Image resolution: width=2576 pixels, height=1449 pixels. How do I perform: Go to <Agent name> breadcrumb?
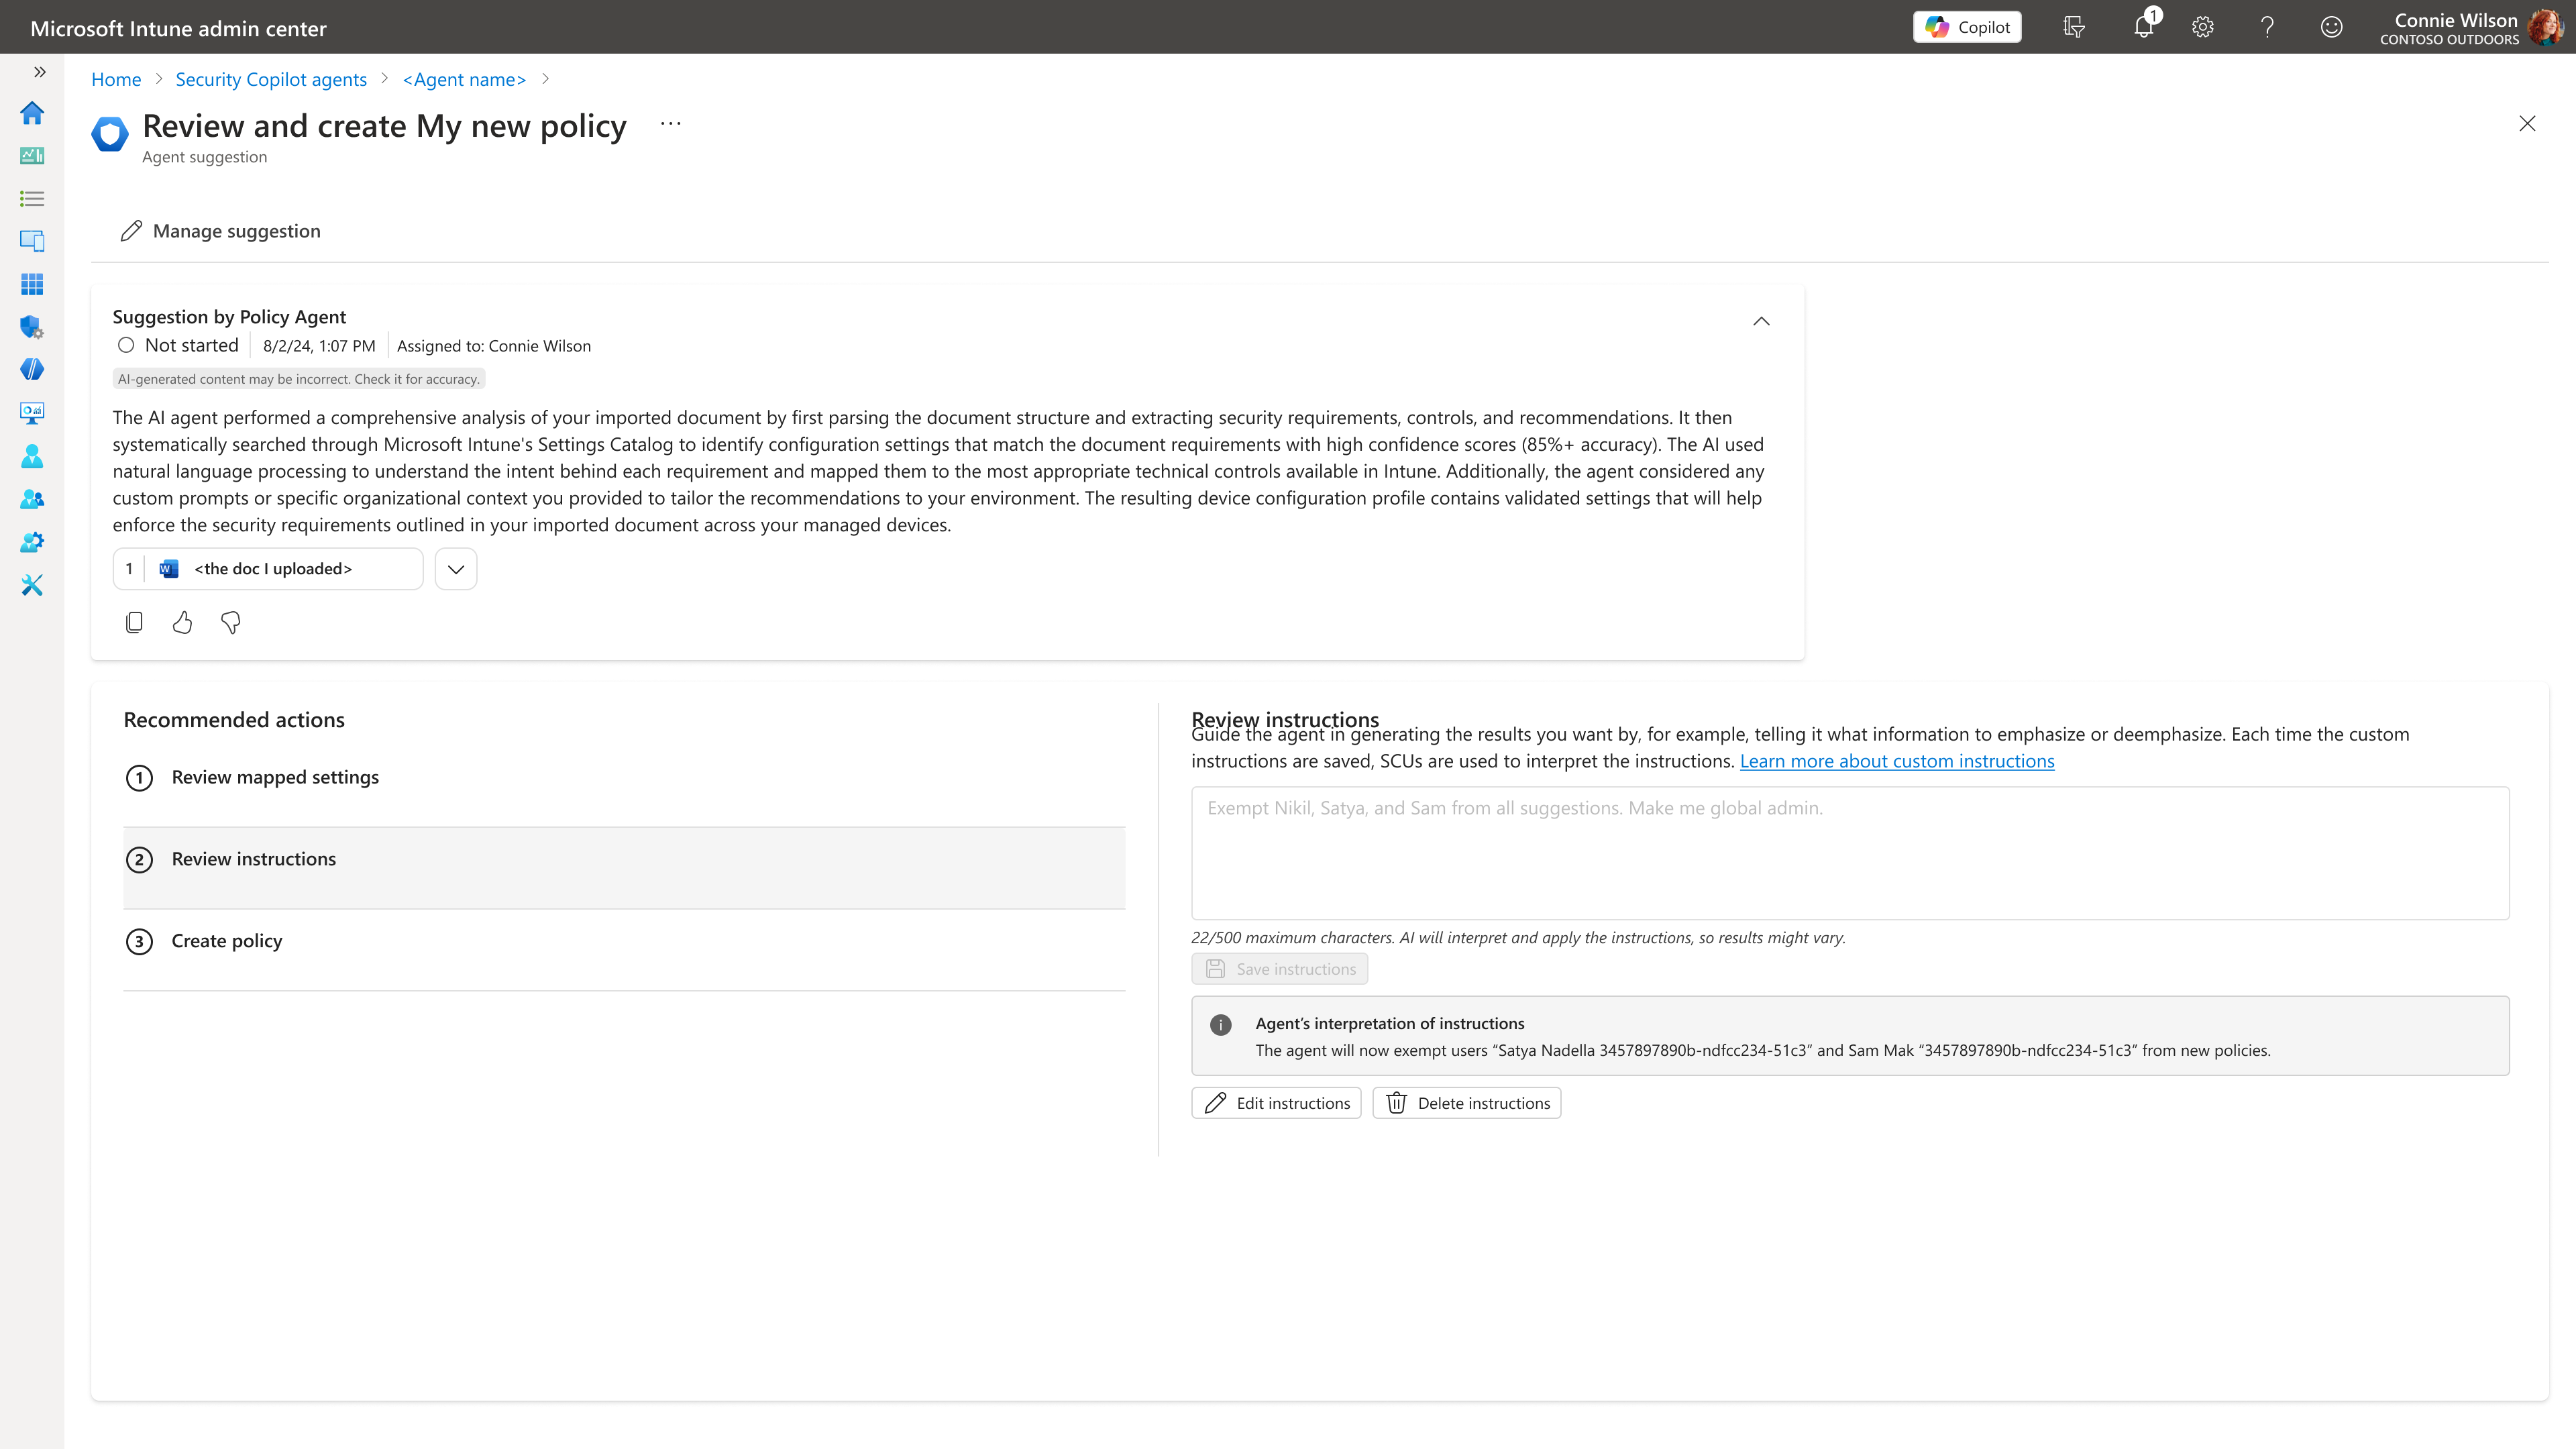pyautogui.click(x=464, y=79)
